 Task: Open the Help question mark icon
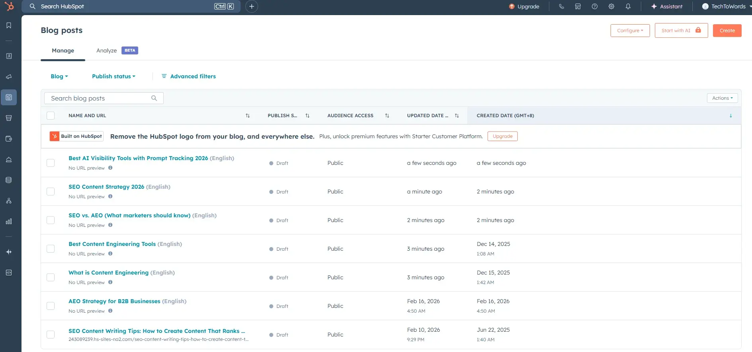click(x=595, y=6)
